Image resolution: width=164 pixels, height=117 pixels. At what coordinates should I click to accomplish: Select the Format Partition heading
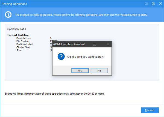(19, 35)
